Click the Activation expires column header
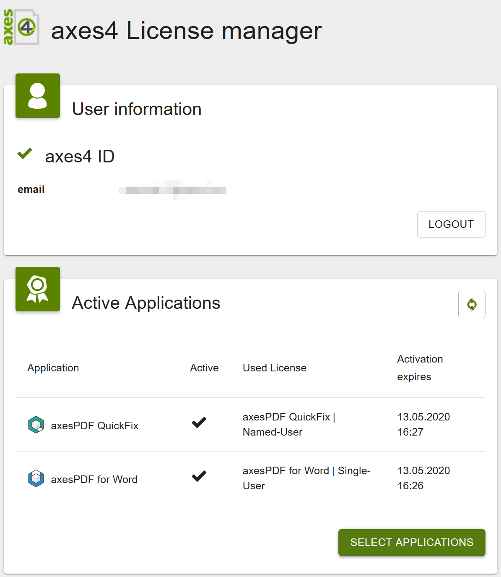The image size is (501, 577). [x=420, y=368]
